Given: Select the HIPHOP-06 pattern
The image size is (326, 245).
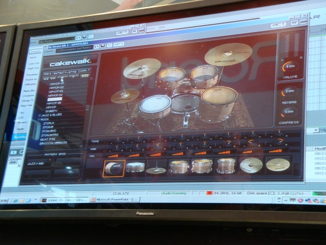Looking at the screenshot, I should [x=54, y=103].
